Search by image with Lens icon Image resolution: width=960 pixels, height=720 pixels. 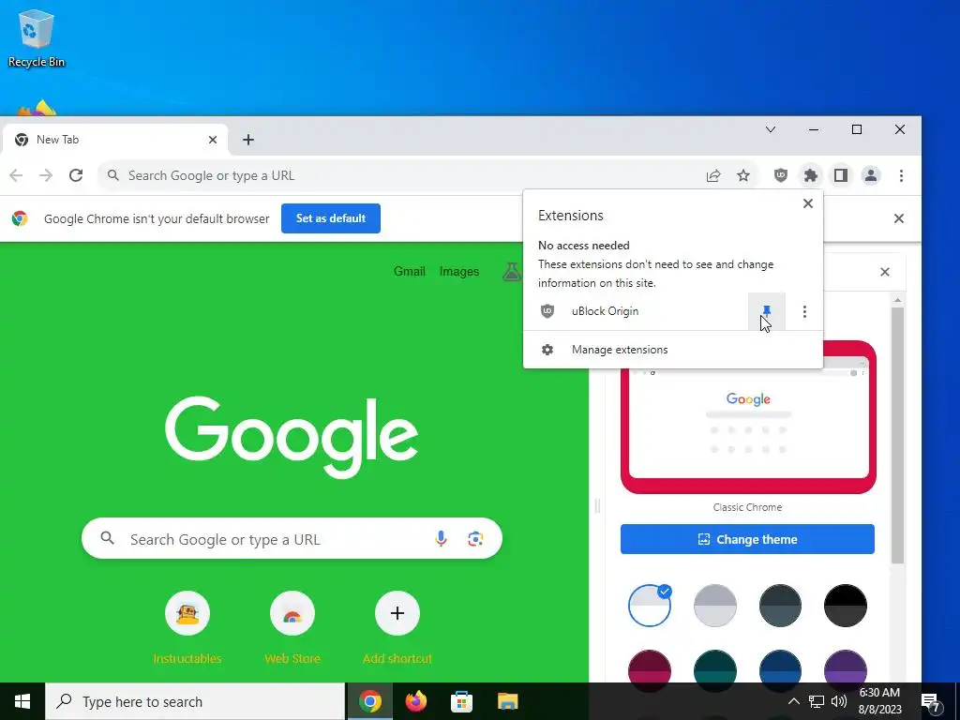[475, 539]
